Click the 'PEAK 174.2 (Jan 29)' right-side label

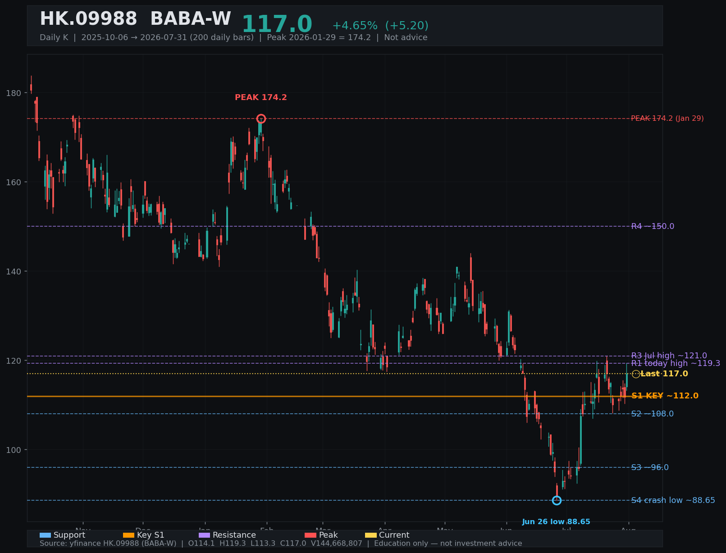coord(667,119)
